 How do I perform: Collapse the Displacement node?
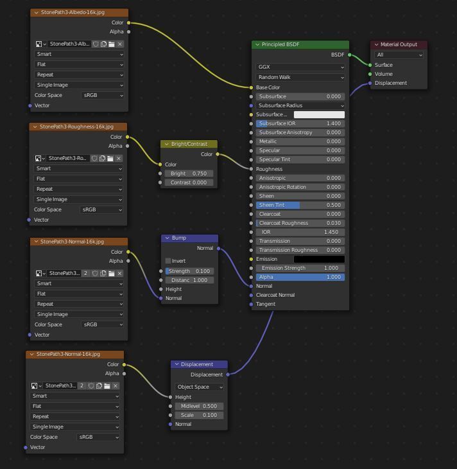177,364
